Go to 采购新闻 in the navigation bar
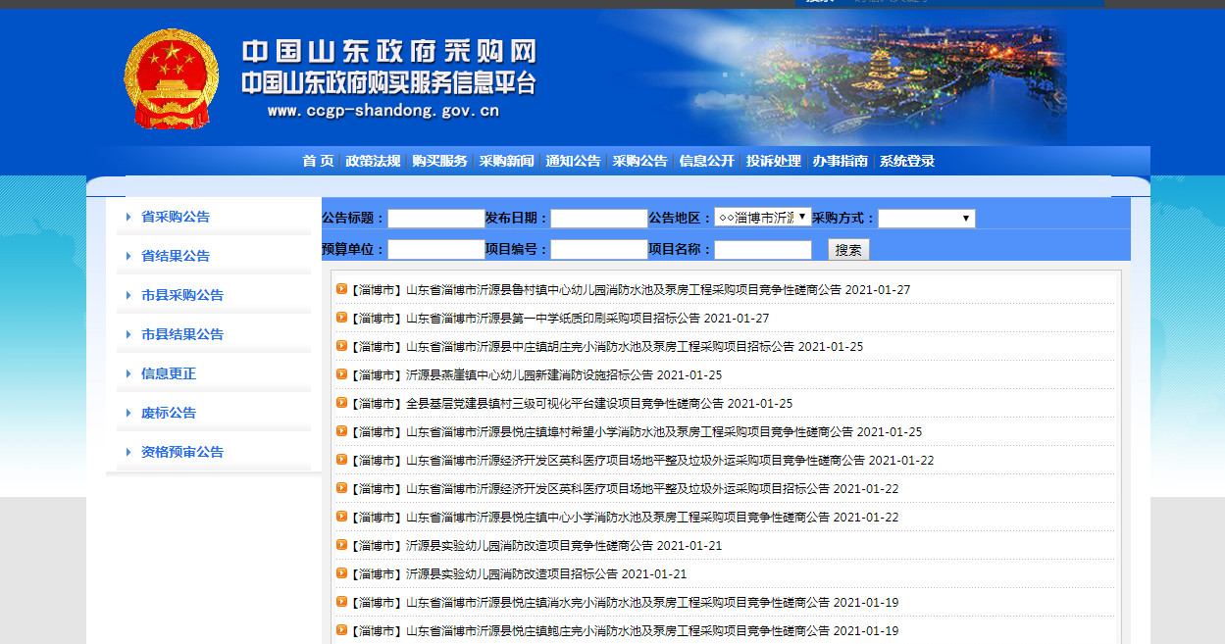Screen dimensions: 1225x644 click(506, 162)
